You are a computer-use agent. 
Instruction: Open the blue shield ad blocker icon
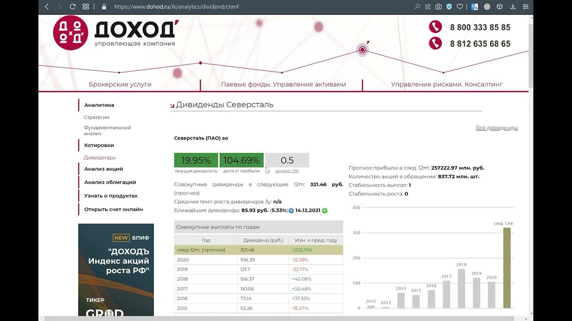449,7
